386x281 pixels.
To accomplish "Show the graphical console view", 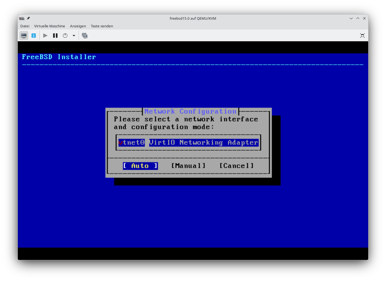I will [x=24, y=36].
